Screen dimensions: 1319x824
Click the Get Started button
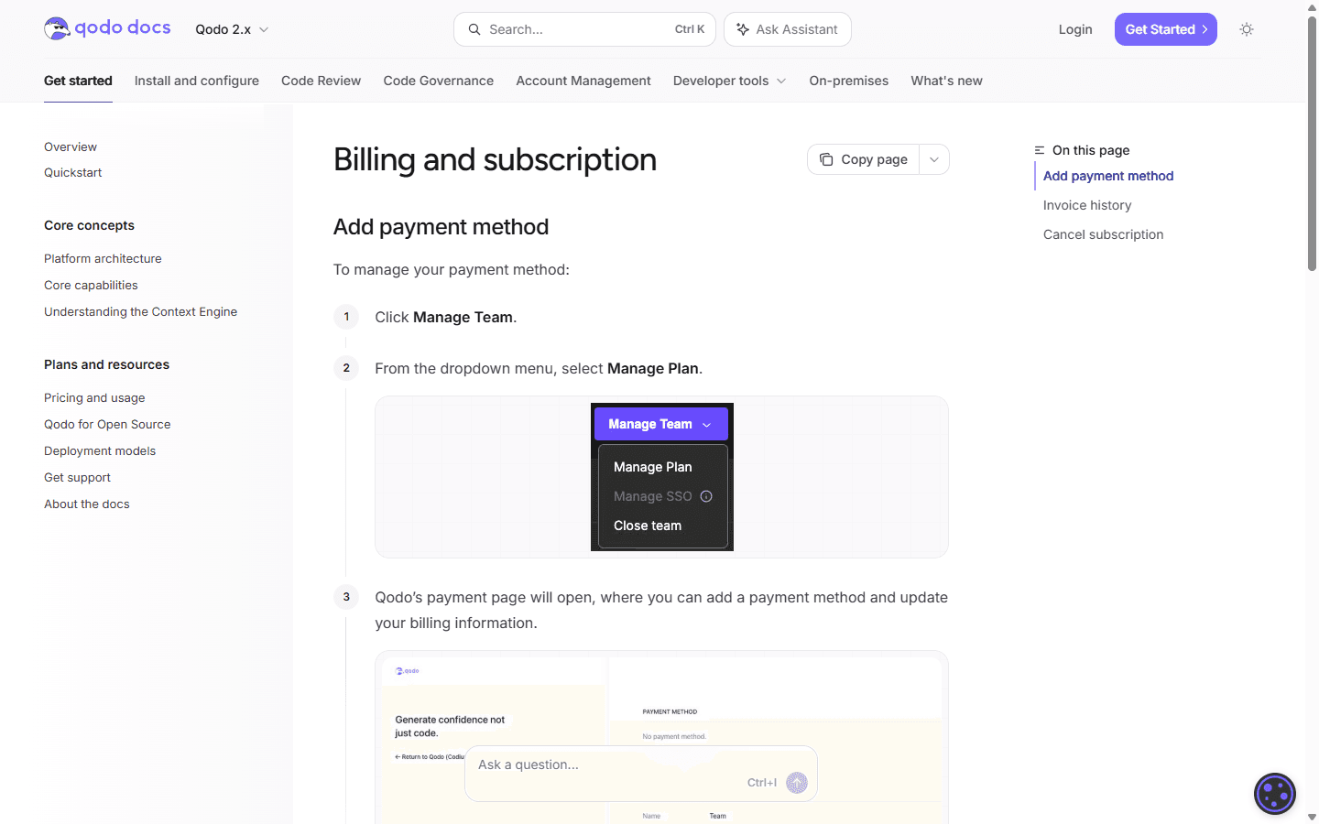(1166, 29)
